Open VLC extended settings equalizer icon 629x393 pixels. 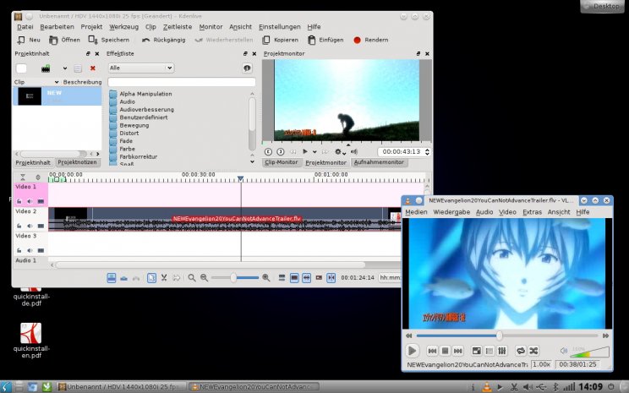point(502,351)
